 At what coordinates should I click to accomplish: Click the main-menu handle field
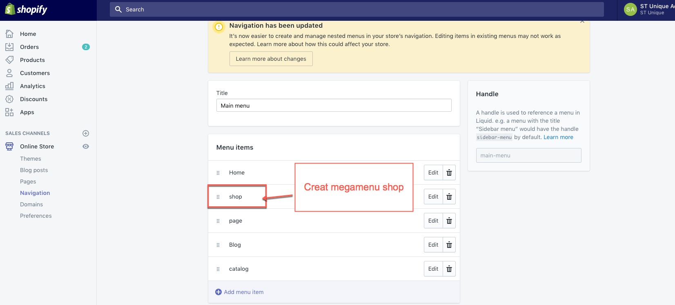tap(528, 155)
